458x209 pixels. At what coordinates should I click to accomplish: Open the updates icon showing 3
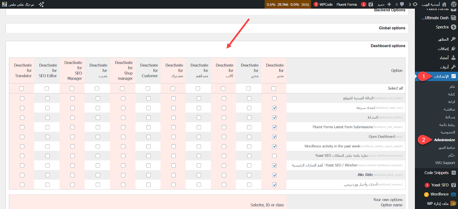413,4
